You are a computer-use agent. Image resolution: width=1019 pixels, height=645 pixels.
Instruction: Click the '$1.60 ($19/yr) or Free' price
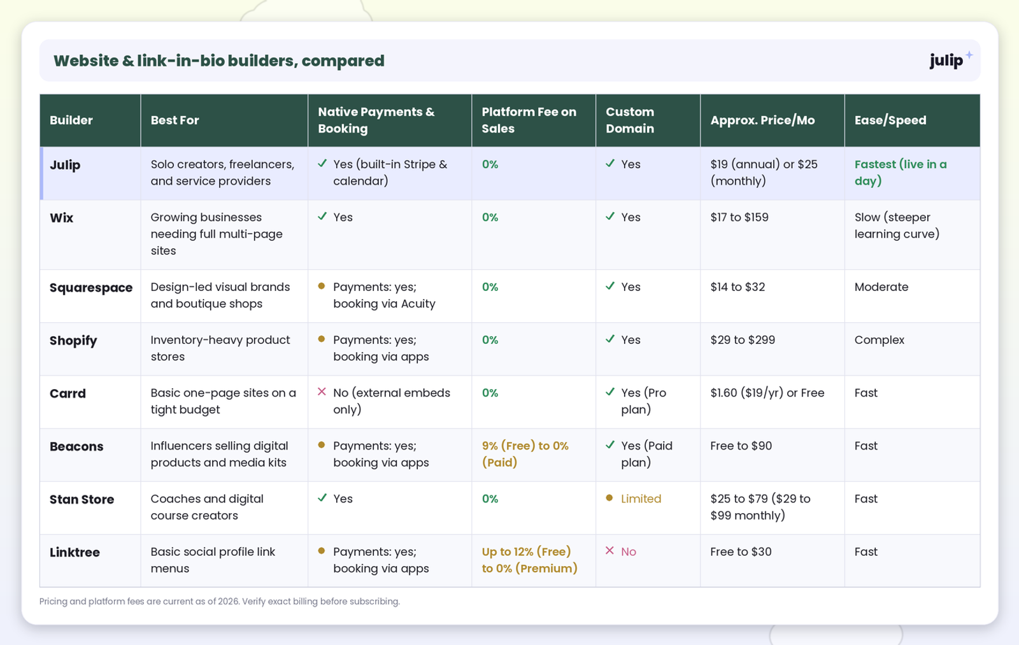pos(767,393)
